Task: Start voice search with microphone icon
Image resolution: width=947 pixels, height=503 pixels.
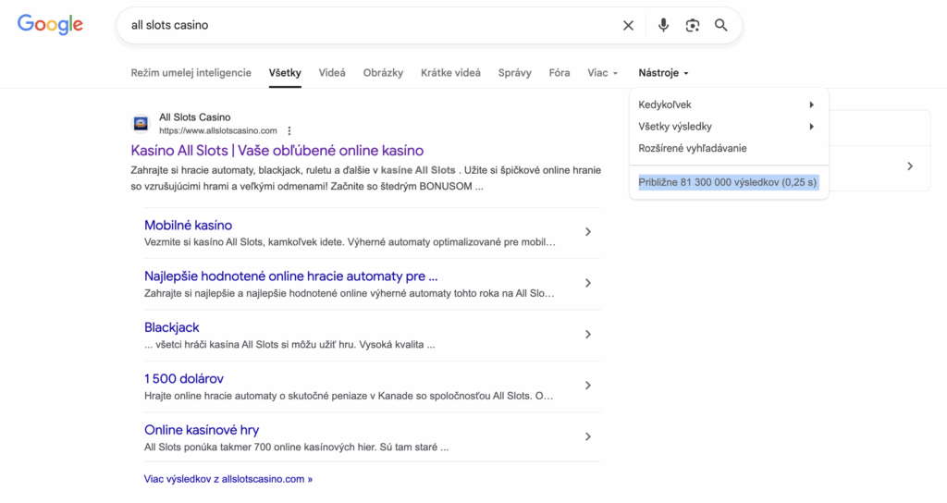Action: (663, 26)
